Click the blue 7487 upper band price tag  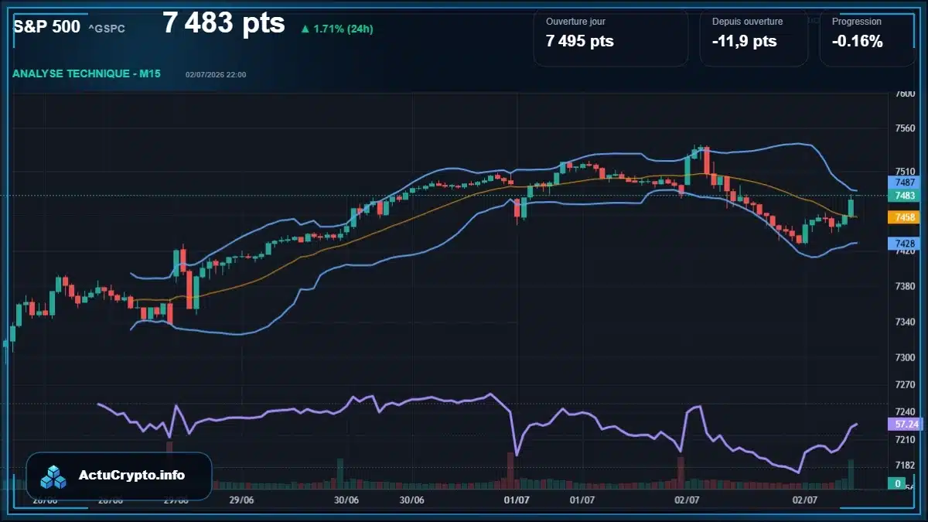[904, 183]
